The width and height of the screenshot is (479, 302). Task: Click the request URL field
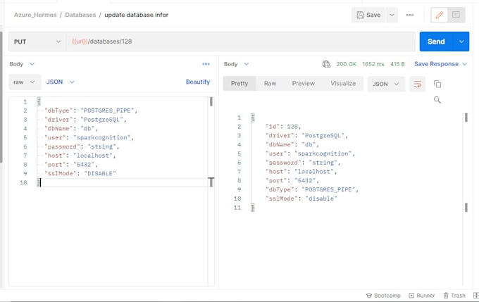pyautogui.click(x=241, y=42)
